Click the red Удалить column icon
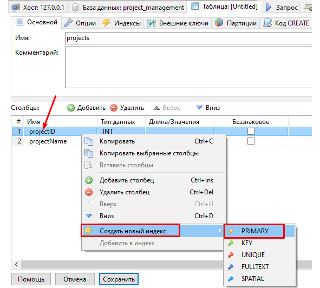 click(x=114, y=108)
